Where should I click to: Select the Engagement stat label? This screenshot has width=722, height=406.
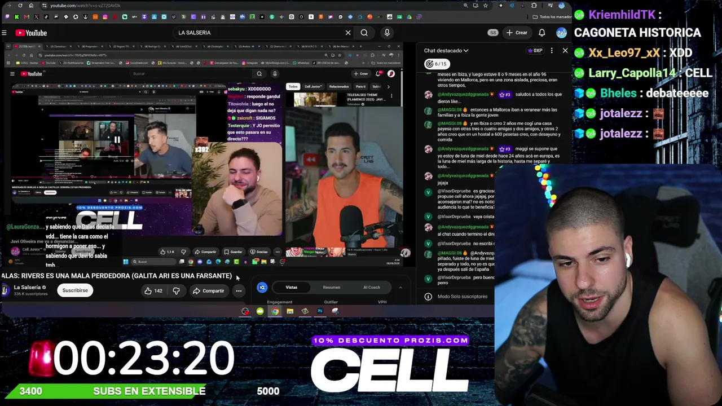pos(280,302)
